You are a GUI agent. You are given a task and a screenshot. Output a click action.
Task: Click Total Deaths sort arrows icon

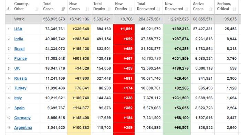[x=109, y=9]
